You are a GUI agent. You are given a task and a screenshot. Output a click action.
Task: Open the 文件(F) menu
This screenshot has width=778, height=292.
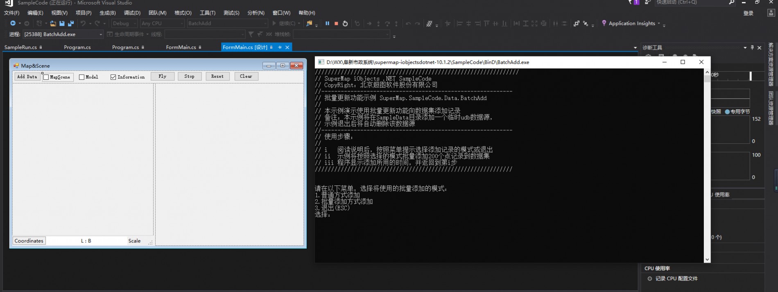coord(11,13)
